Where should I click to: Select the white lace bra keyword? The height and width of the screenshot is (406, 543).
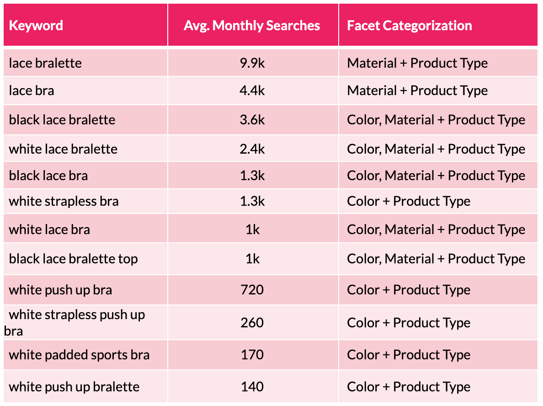point(49,230)
